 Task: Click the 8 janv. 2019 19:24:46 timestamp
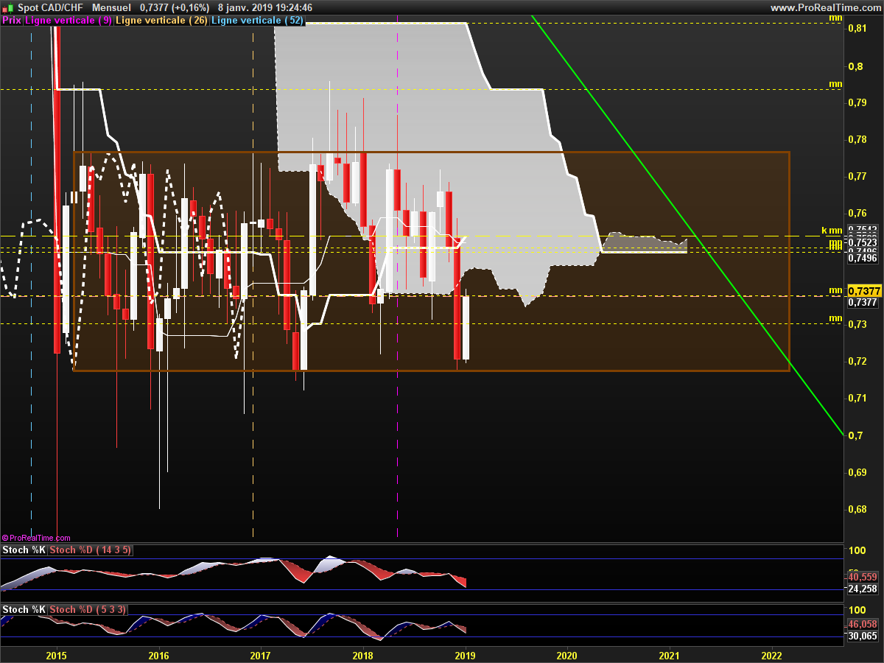[265, 7]
